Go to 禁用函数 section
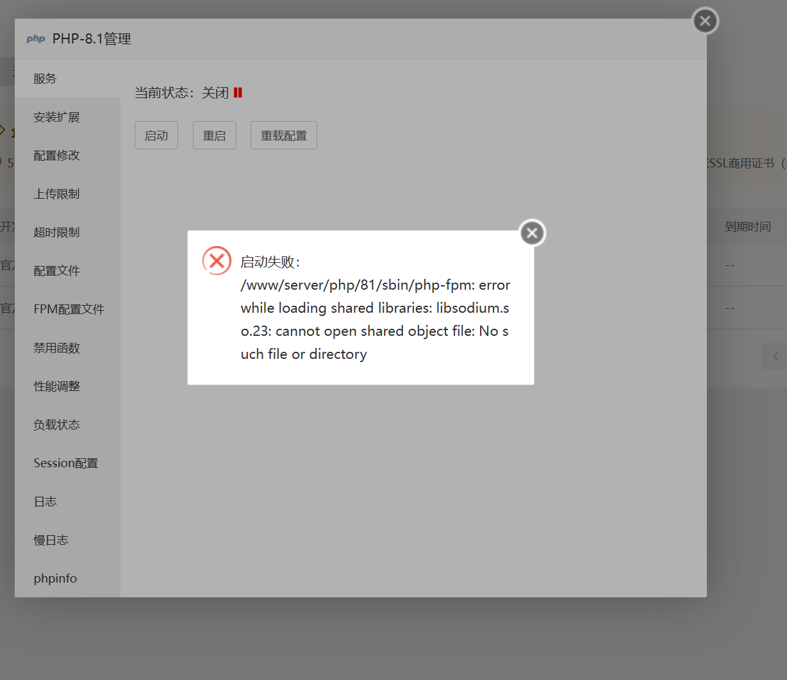Viewport: 787px width, 680px height. (67, 348)
